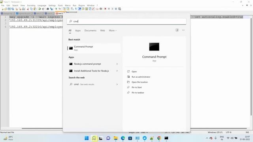Screen dimensions: 253x142
Task: Expand the More dropdown in search filters
Action: click(113, 30)
